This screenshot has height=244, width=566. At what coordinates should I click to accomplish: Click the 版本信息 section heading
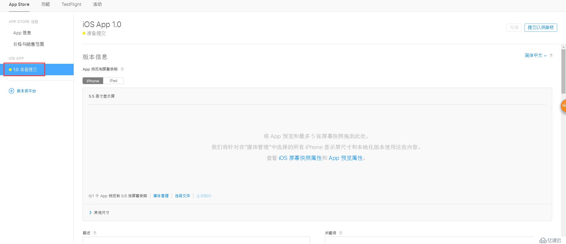(x=95, y=57)
